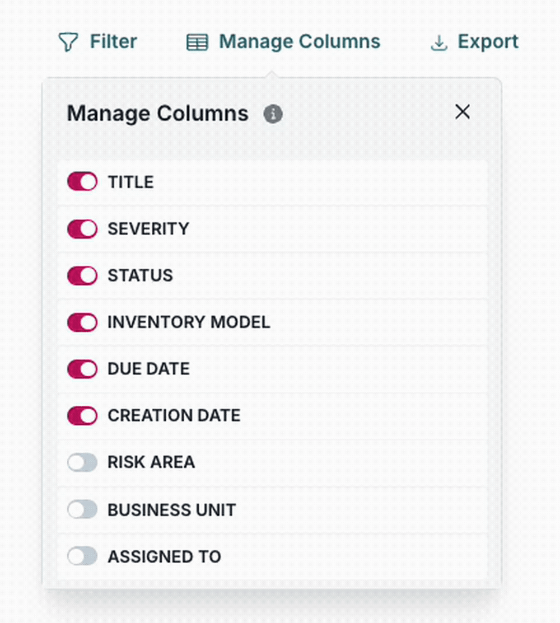Image resolution: width=560 pixels, height=623 pixels.
Task: Click the info icon next to Manage Columns
Action: tap(273, 114)
